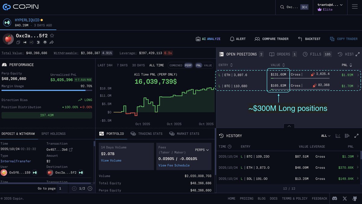Switch chart display to PNL
This screenshot has height=204, width=362.
click(x=198, y=65)
